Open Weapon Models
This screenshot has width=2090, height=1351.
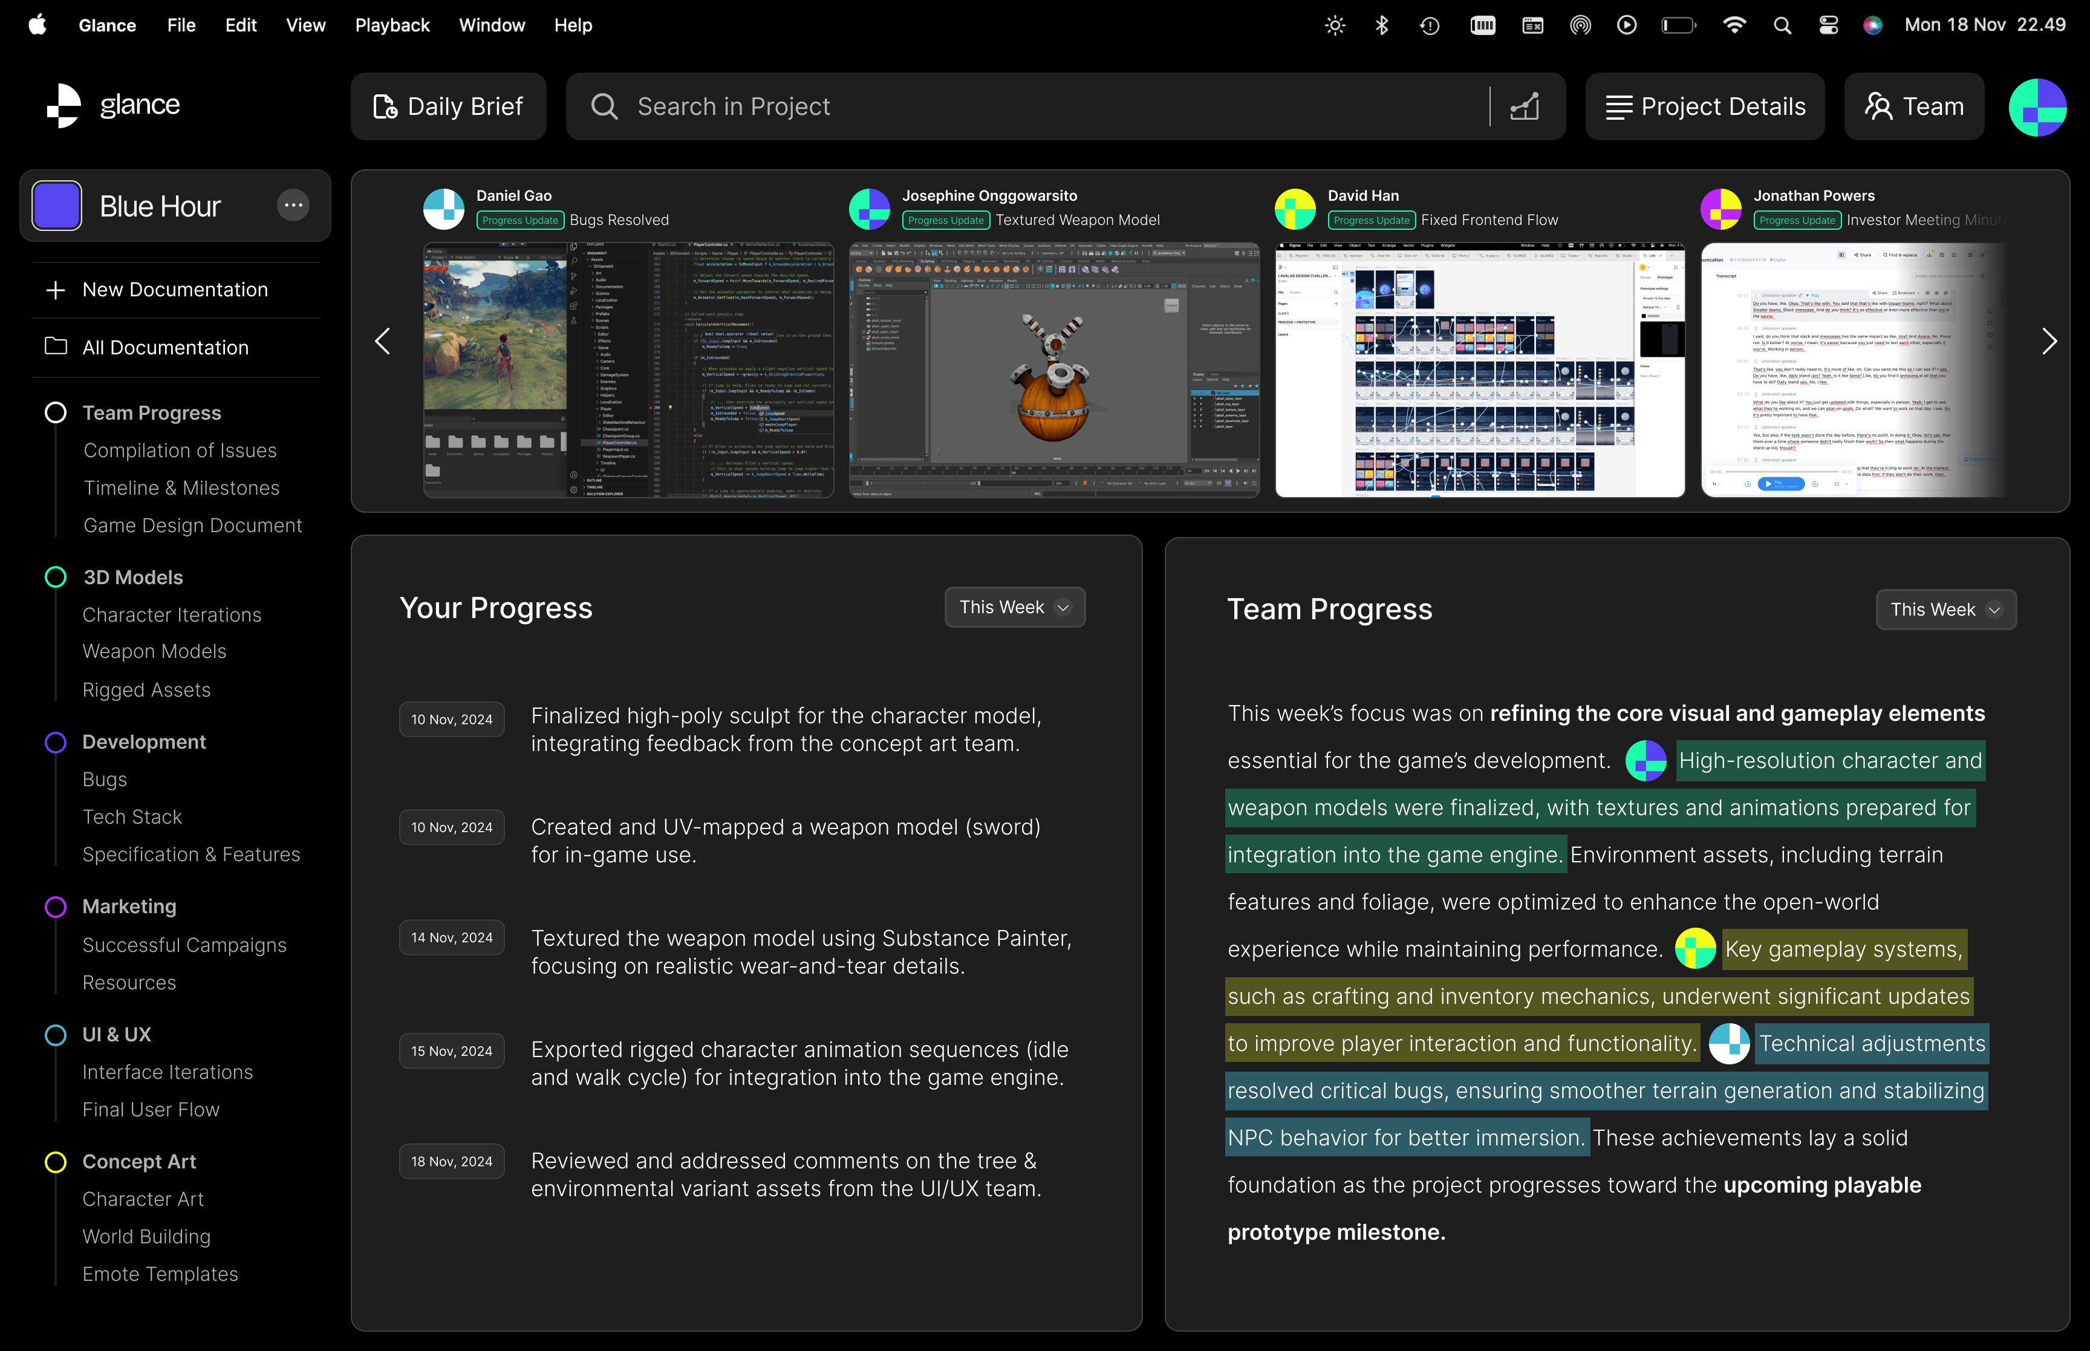[x=154, y=651]
